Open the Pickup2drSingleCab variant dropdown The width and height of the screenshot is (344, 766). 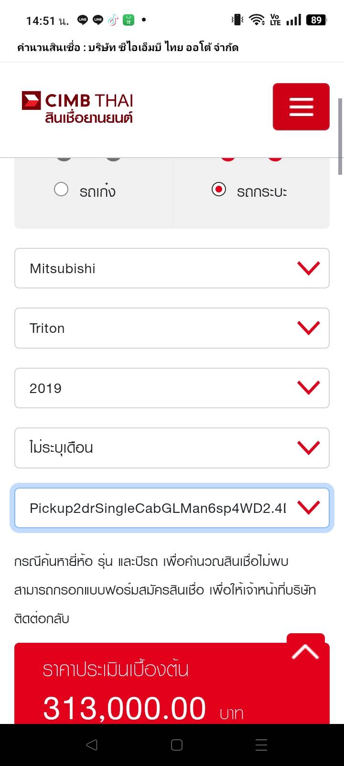coord(172,508)
